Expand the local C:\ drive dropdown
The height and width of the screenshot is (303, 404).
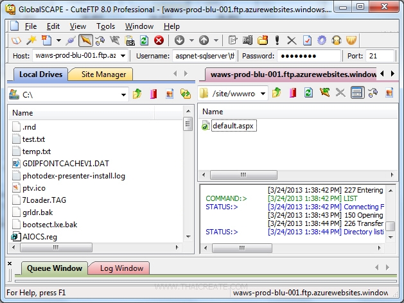[x=124, y=95]
